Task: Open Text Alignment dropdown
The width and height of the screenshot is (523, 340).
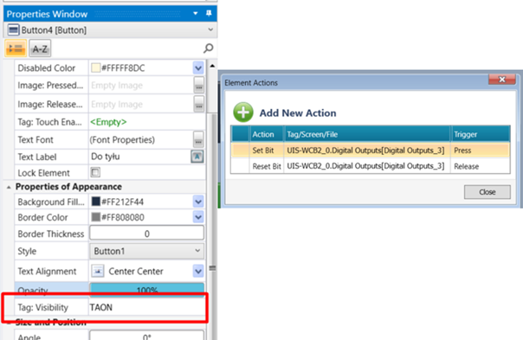Action: click(198, 271)
